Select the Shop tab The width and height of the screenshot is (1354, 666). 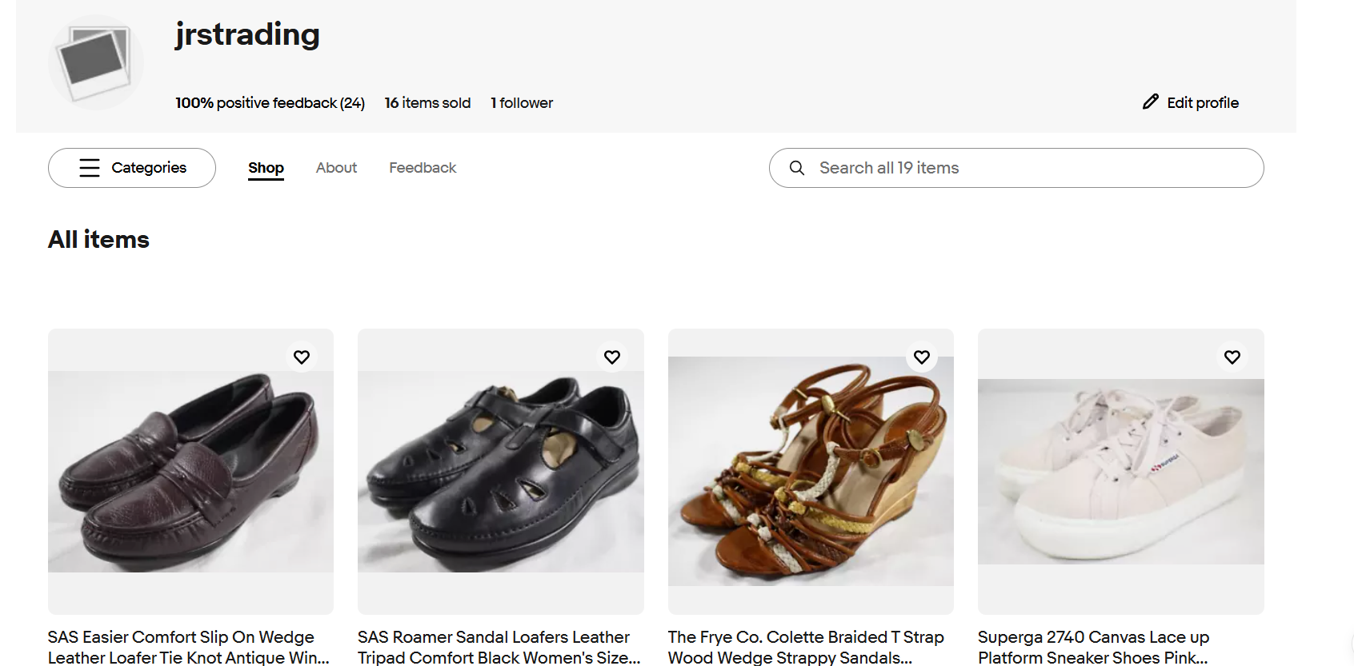[x=266, y=168]
